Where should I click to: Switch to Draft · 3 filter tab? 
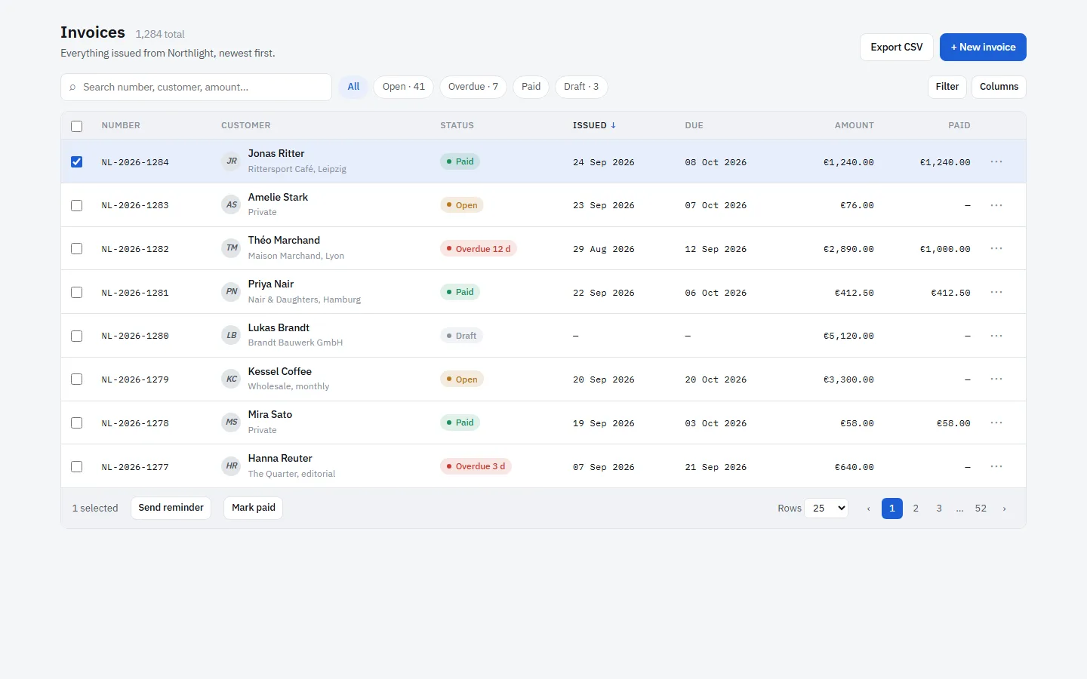click(x=581, y=87)
